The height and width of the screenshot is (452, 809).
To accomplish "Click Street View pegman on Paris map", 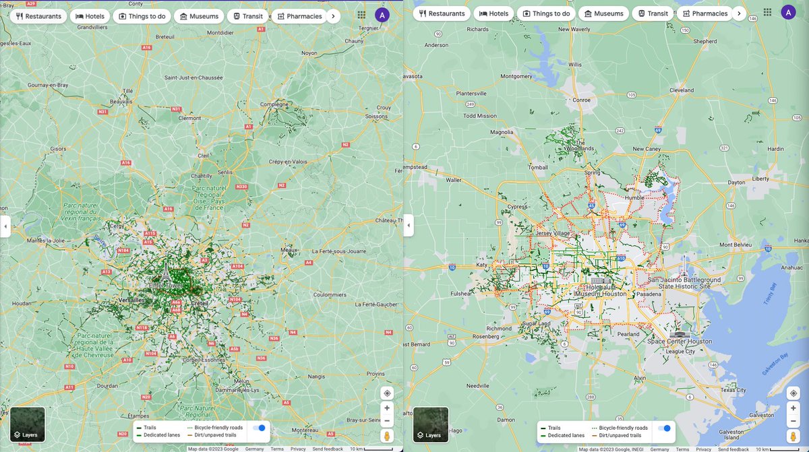I will (x=387, y=436).
